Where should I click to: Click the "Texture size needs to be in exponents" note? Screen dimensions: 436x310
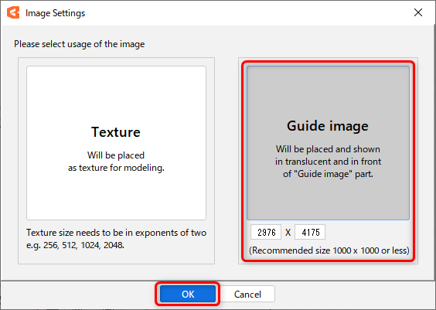pos(116,233)
